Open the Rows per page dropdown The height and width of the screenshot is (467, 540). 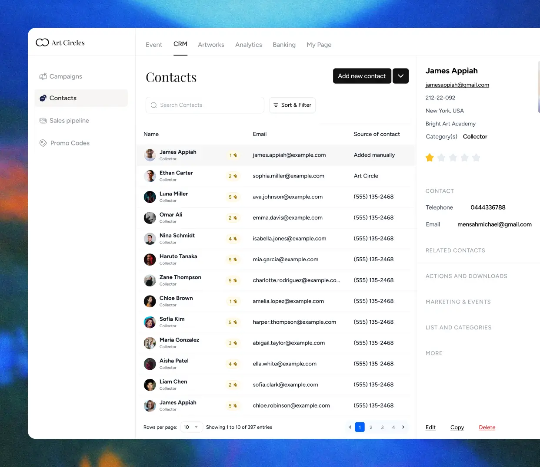191,427
